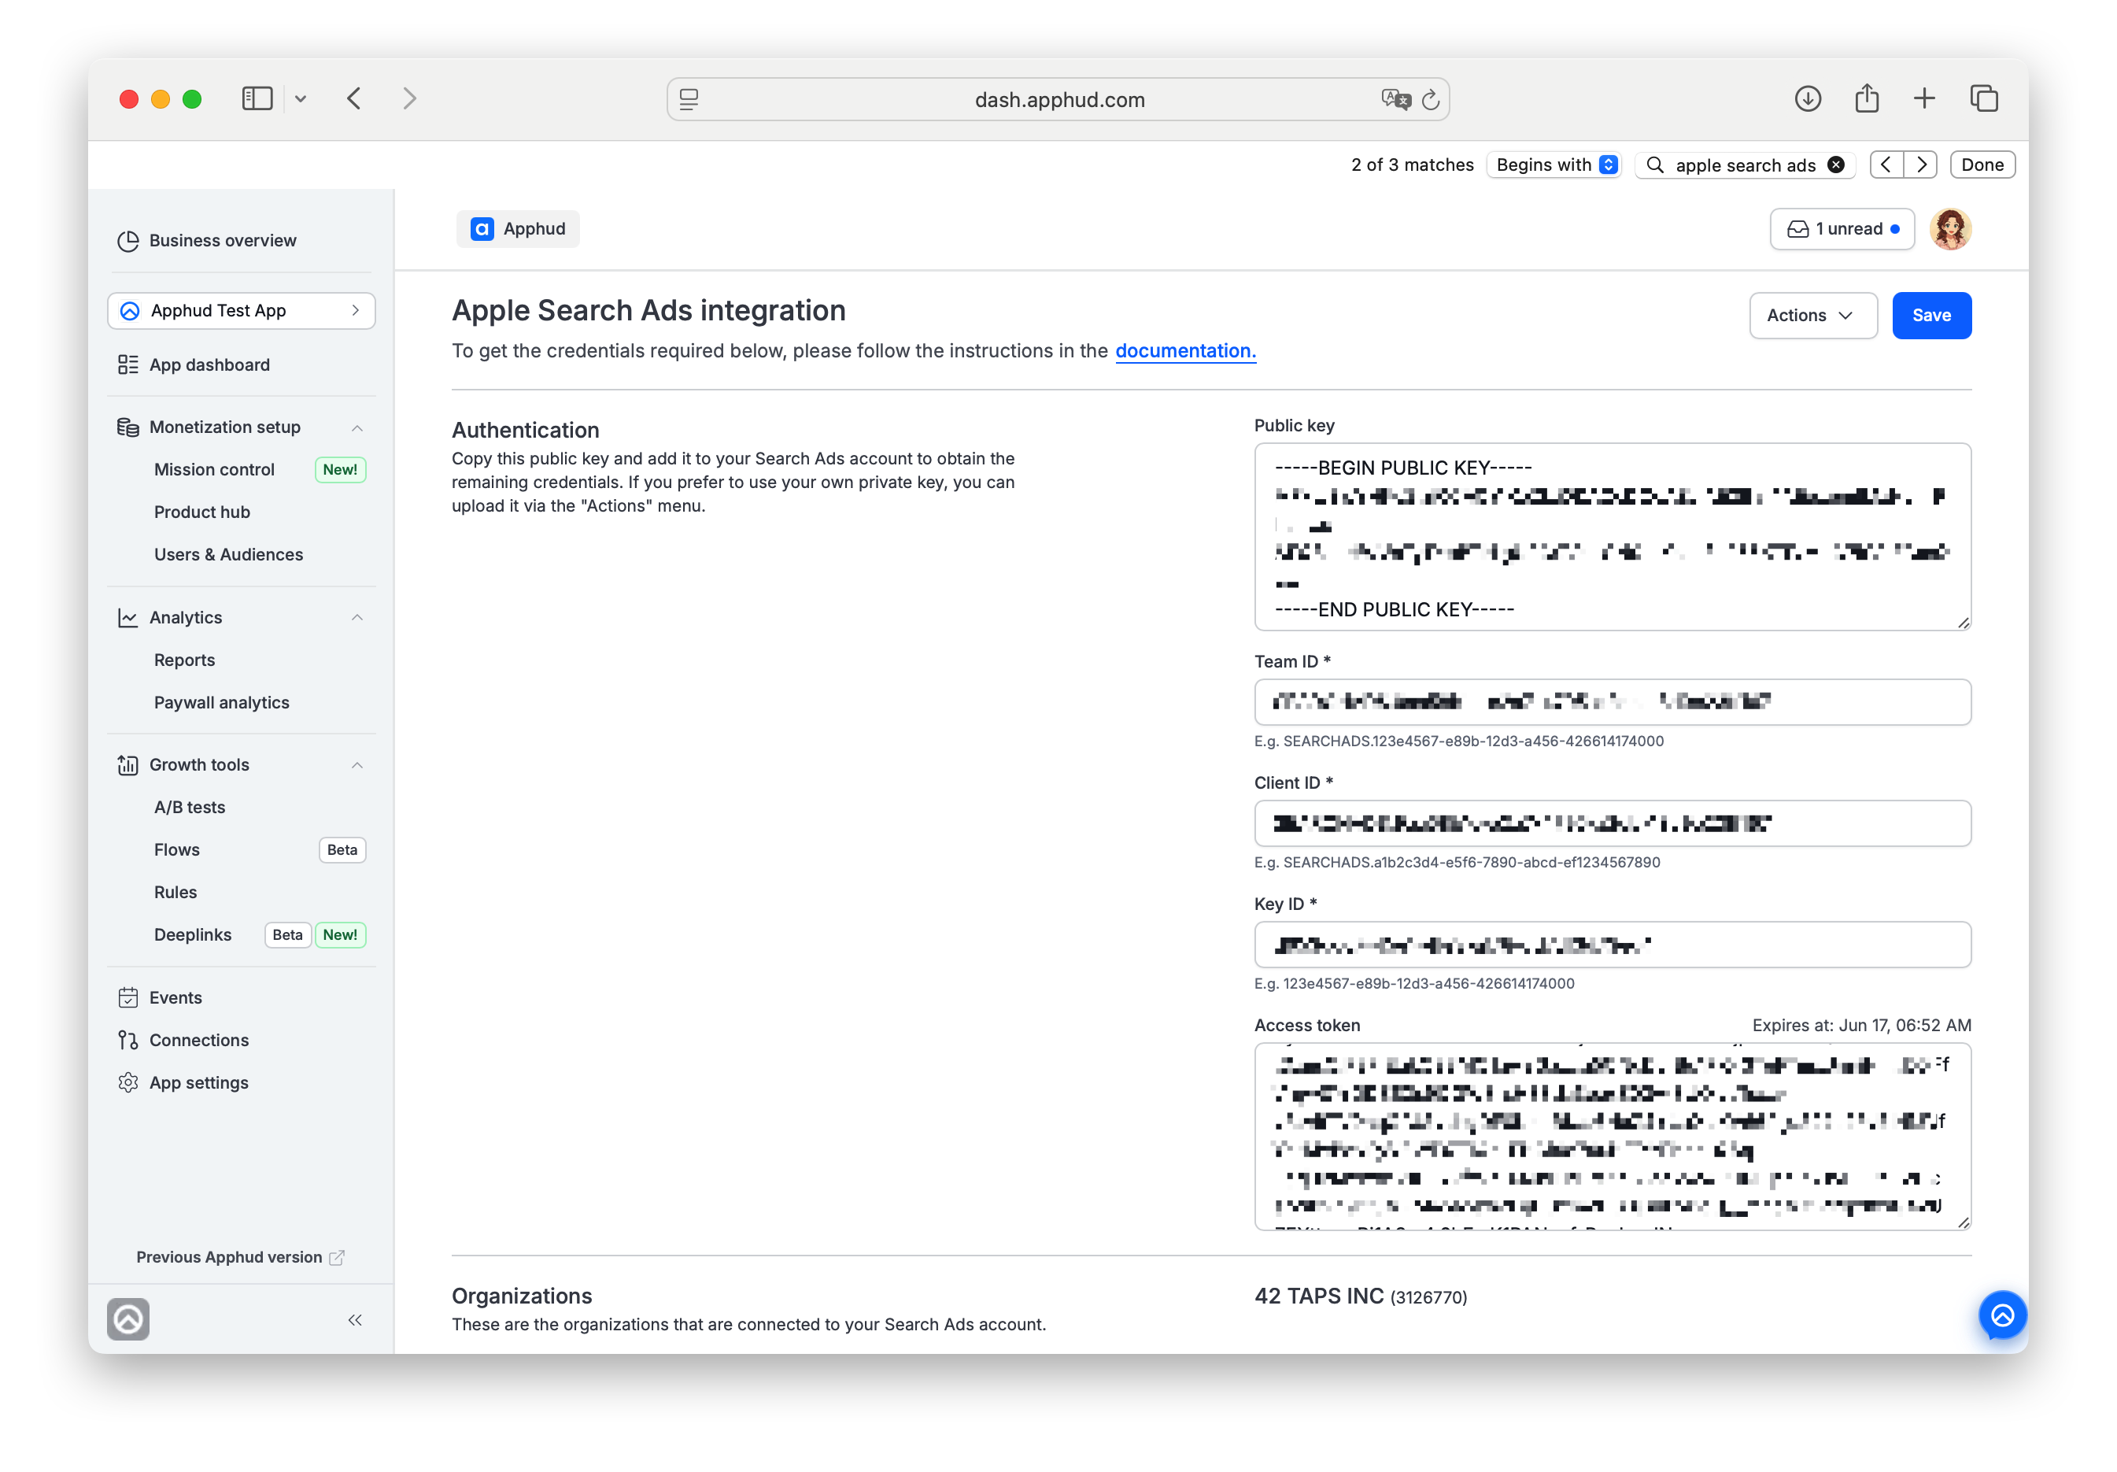Screen dimensions: 2117x1472
Task: Open the support chat bubble icon
Action: (2002, 1315)
